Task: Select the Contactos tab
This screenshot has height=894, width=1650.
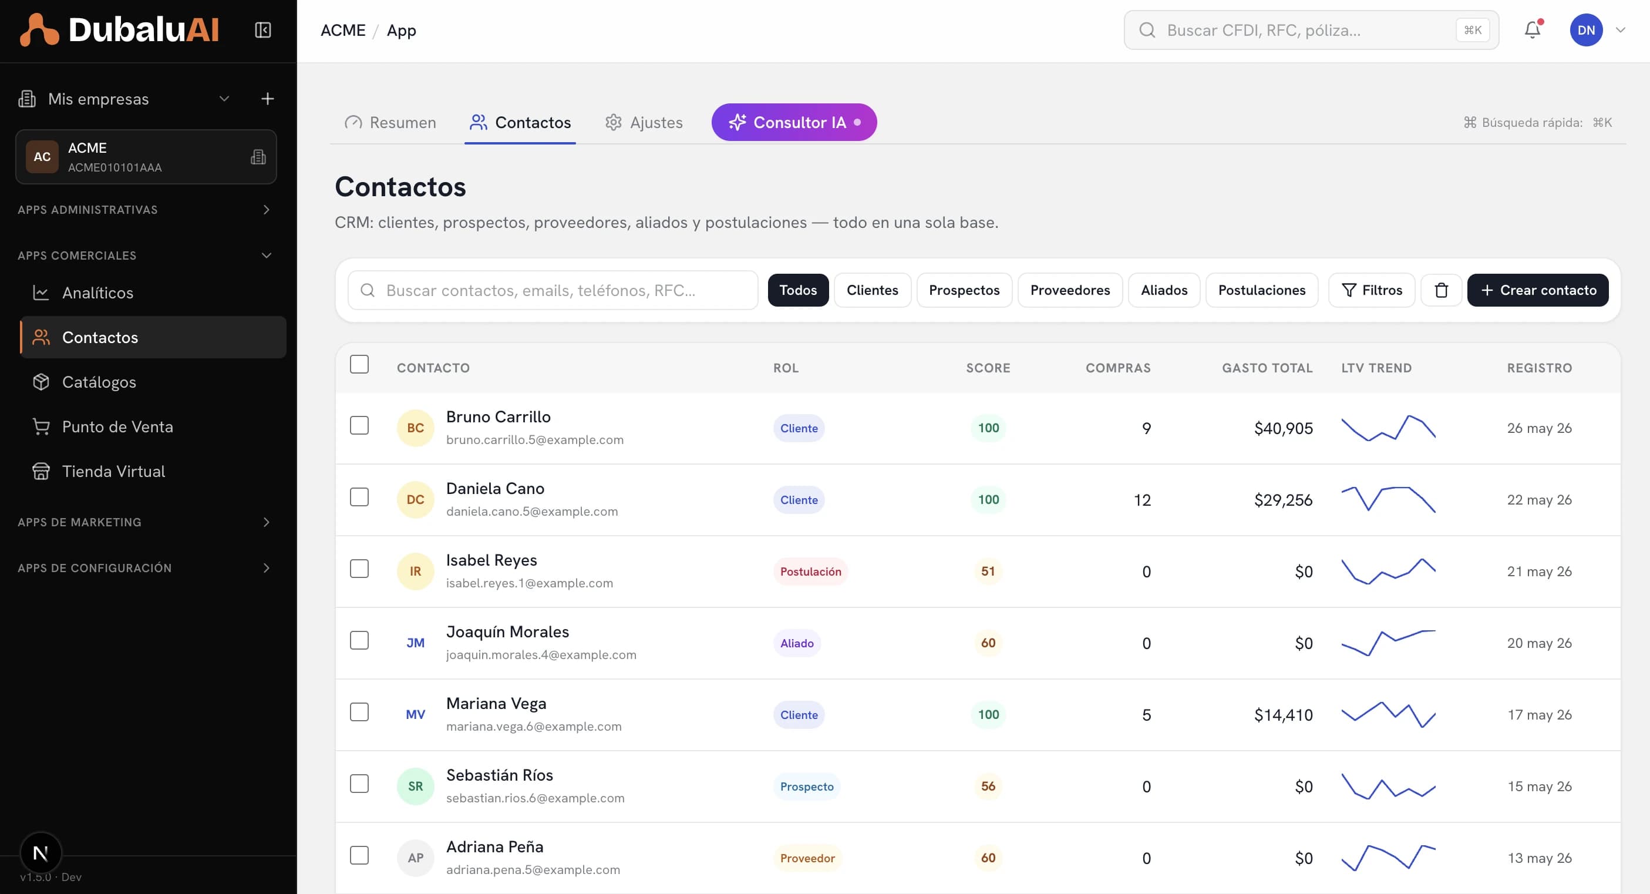Action: (520, 122)
